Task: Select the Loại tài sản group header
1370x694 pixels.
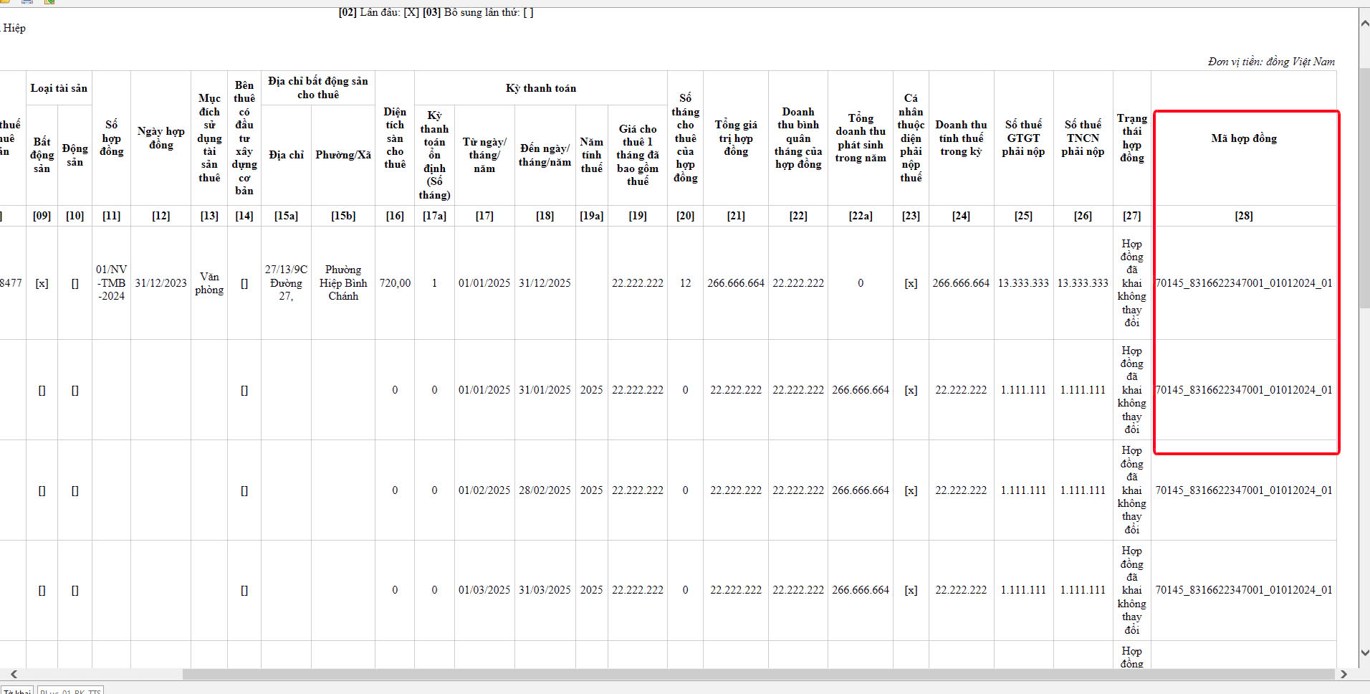Action: pyautogui.click(x=59, y=88)
